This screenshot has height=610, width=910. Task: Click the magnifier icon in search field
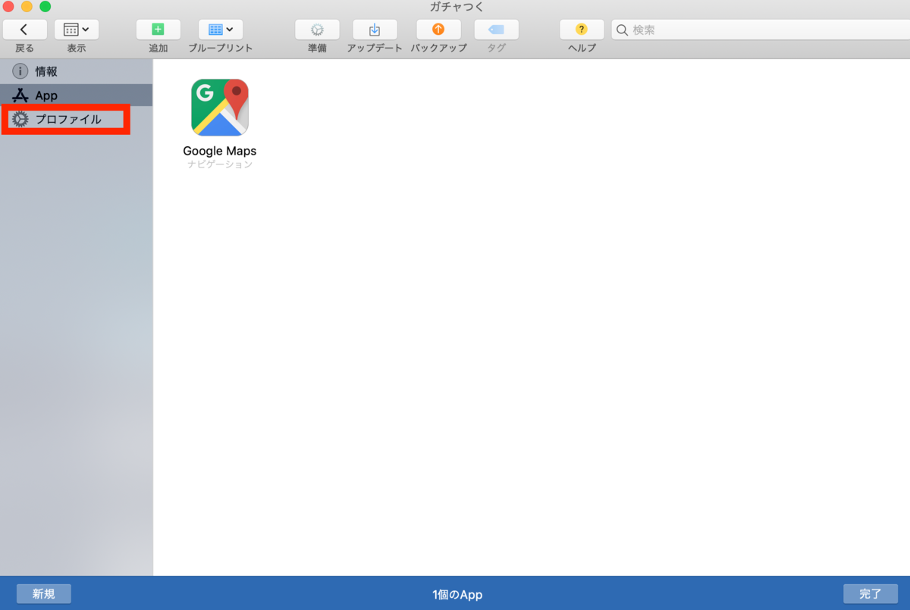(x=622, y=30)
